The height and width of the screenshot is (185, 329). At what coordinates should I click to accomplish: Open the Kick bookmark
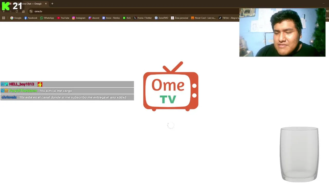pyautogui.click(x=127, y=18)
